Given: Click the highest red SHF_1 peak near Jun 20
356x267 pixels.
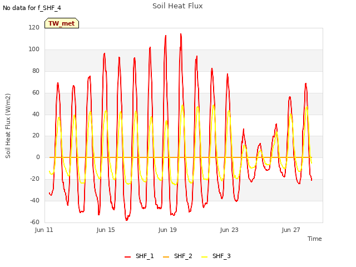Looking at the screenshot, I should click(181, 34).
